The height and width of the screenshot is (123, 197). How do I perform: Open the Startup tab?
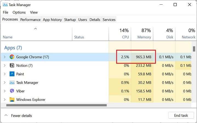coord(70,20)
